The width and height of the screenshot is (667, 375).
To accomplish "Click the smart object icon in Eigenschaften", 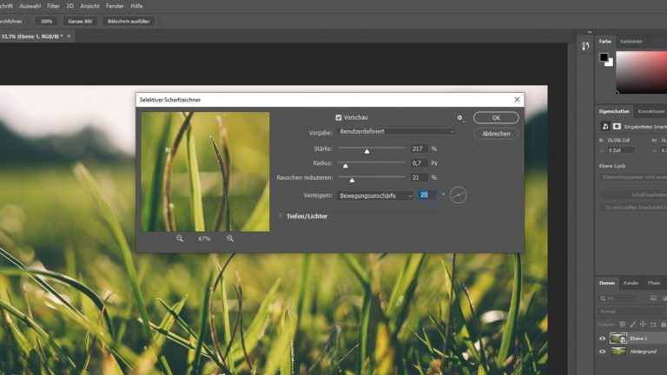I will coord(605,126).
